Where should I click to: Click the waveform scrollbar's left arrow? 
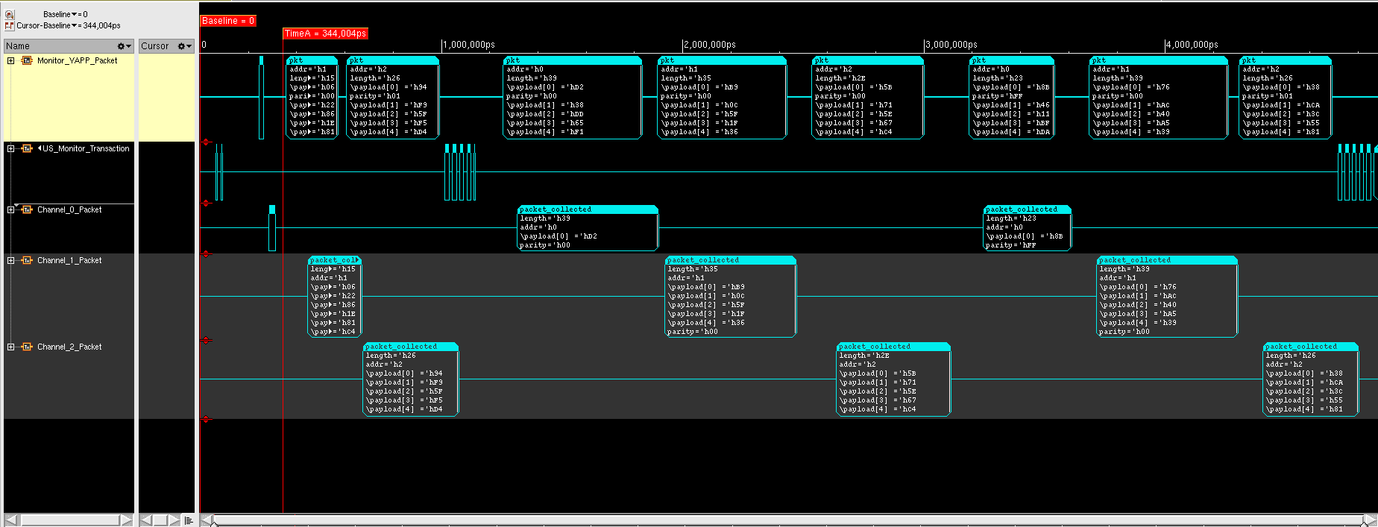coord(207,520)
